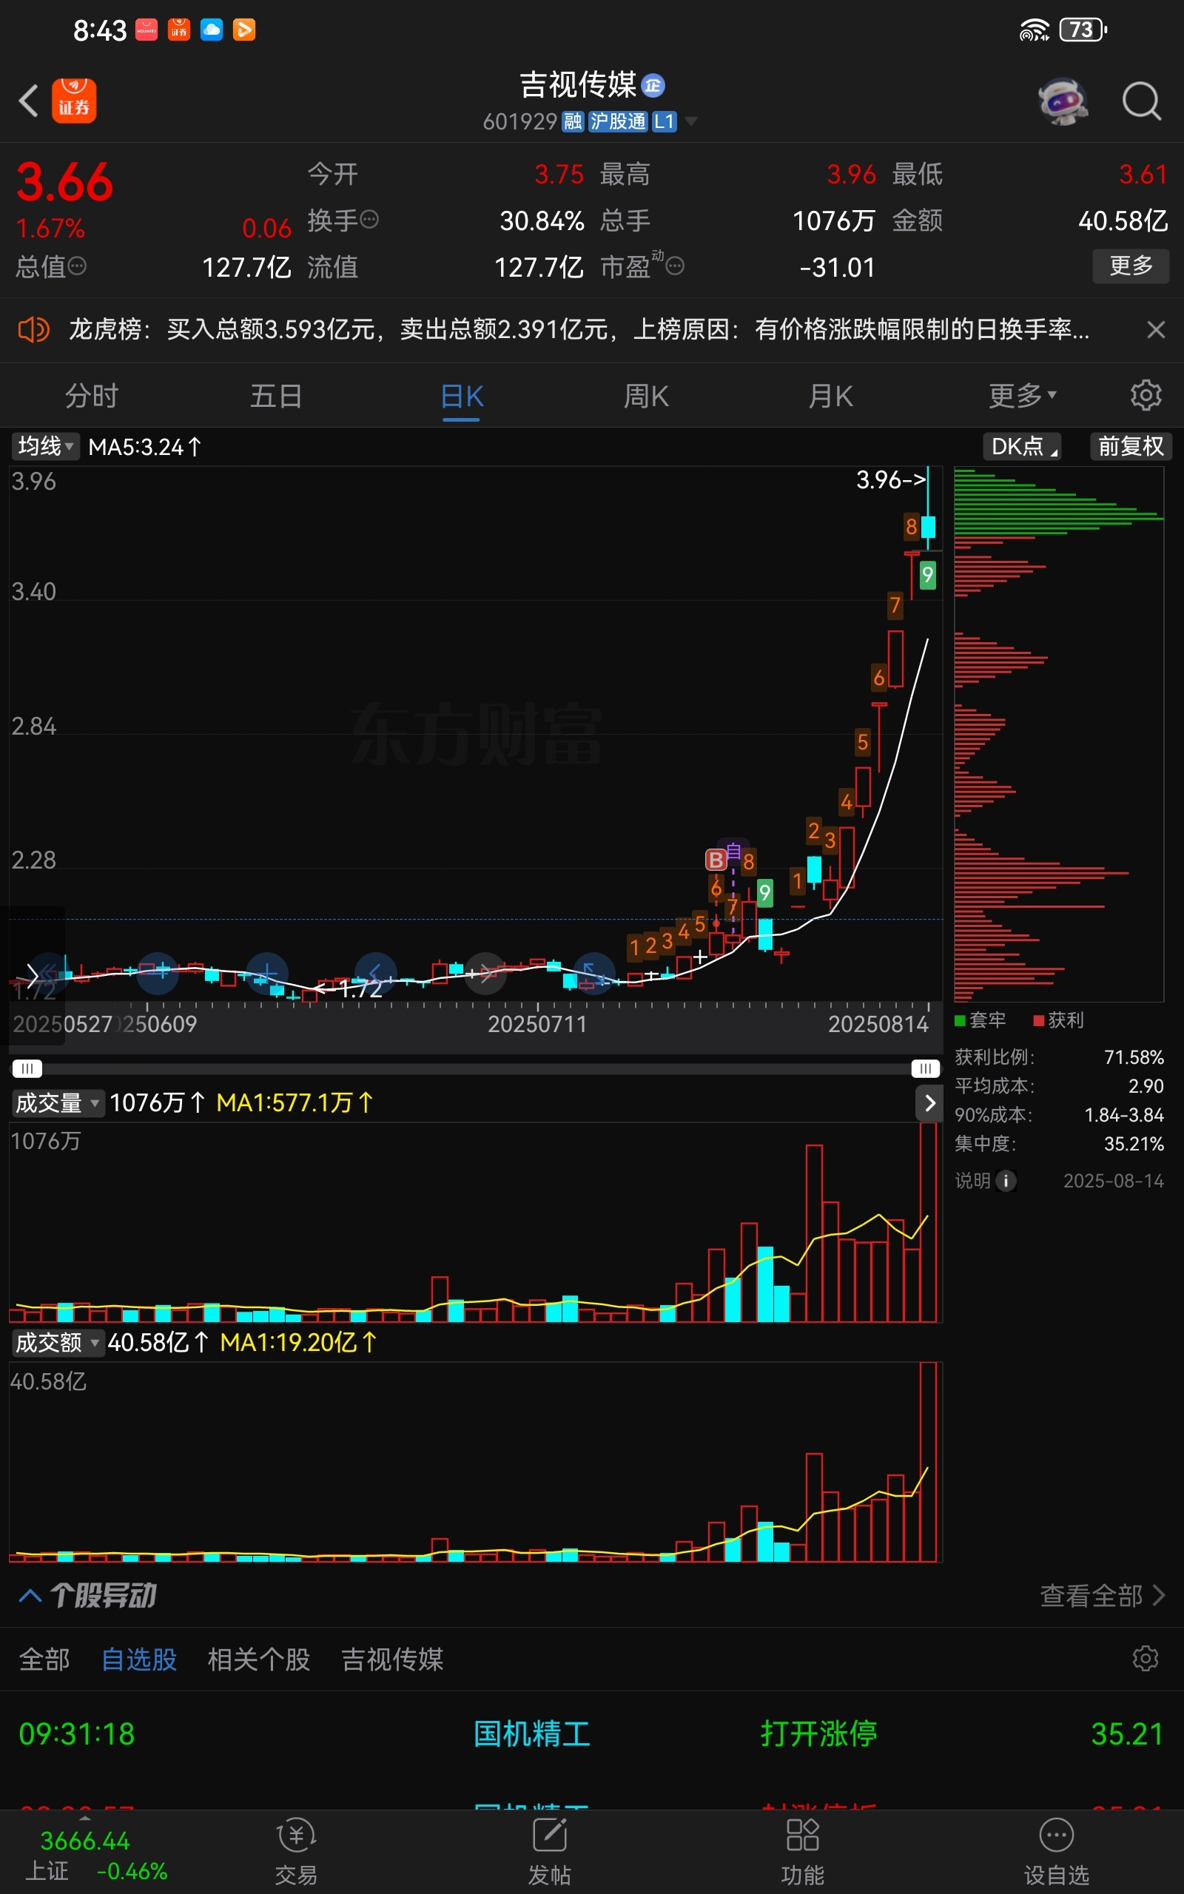Tap the red B buy marker on chart
This screenshot has height=1894, width=1184.
(716, 860)
